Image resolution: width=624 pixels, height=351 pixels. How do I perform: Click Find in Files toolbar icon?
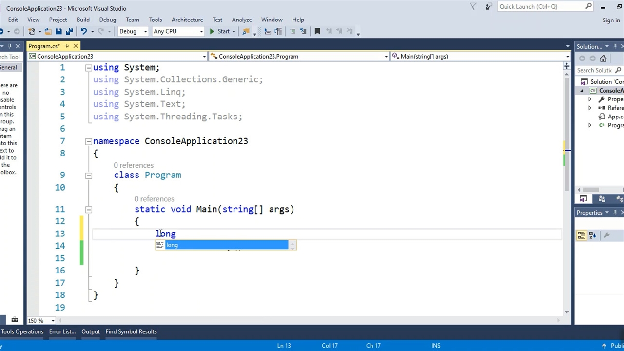[246, 31]
